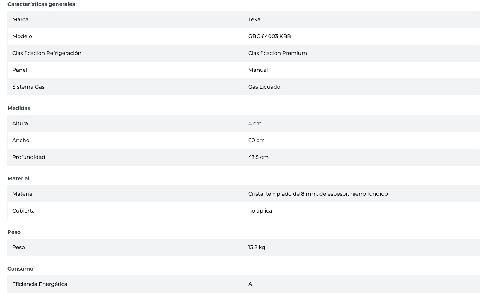
Task: Click the "4 cm" height value
Action: 255,123
